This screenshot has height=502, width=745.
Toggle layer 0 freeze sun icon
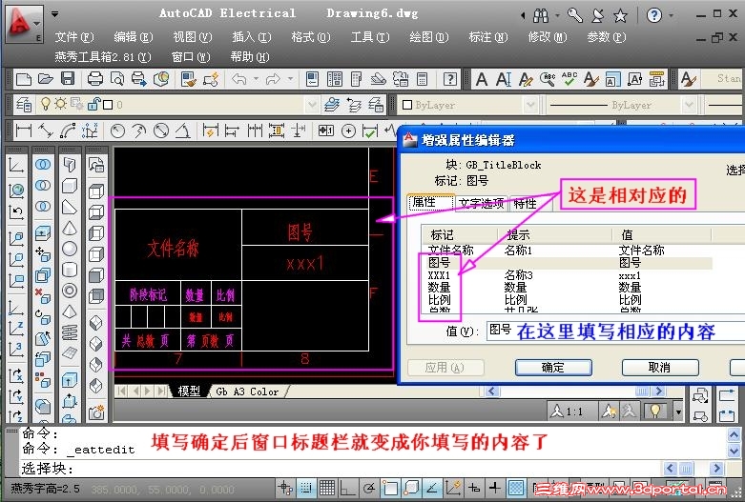click(60, 104)
